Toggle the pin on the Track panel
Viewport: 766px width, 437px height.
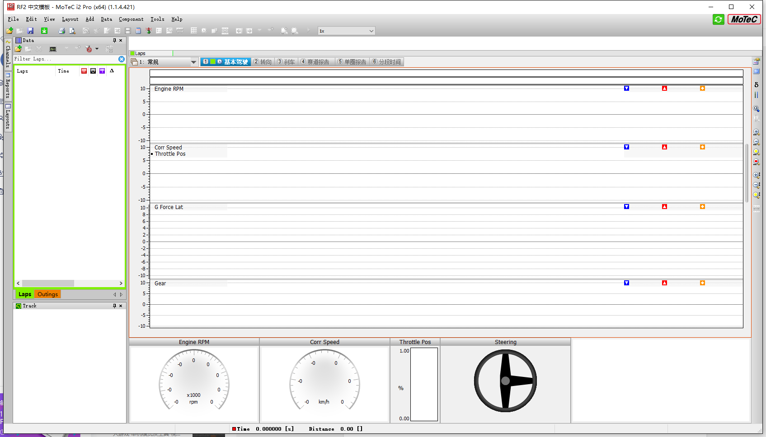[114, 306]
